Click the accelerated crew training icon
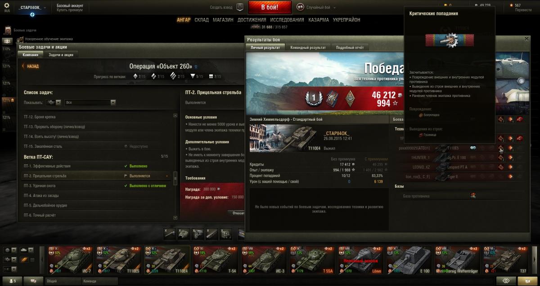540x286 pixels. [x=21, y=39]
